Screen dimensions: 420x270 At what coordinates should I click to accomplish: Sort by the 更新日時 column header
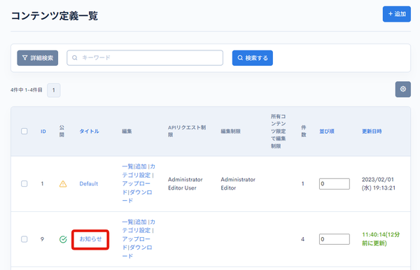pos(372,131)
